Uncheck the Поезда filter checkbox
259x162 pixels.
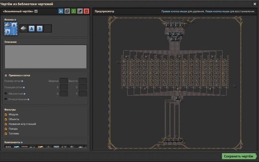coord(6,129)
